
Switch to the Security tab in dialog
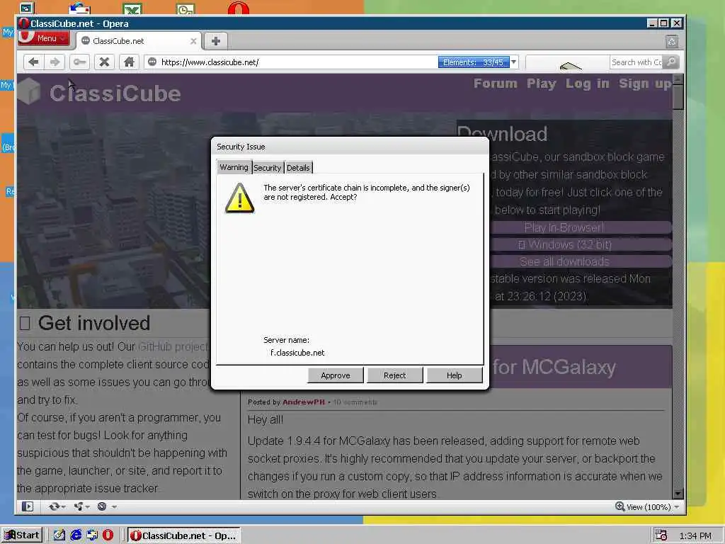[267, 168]
